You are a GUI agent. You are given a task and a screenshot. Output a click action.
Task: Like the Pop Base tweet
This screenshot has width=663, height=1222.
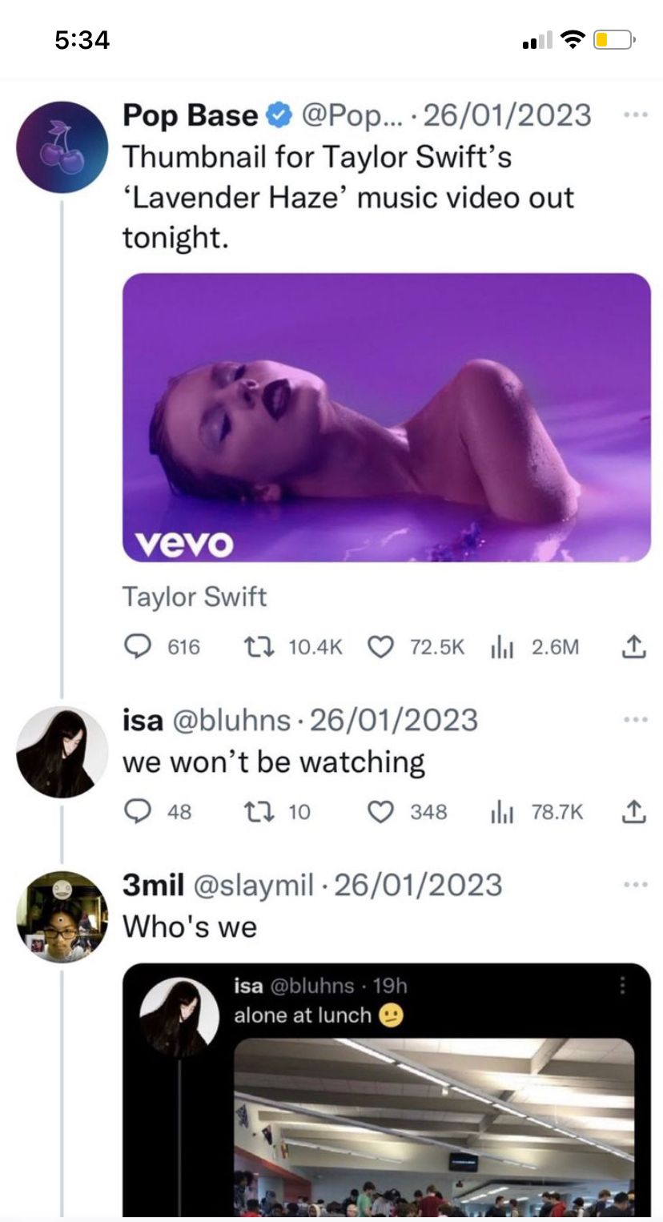point(380,646)
